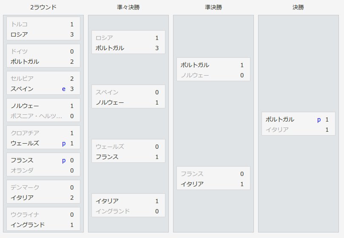Click the 'e' extra-time marker next to スペイン
Viewport: 344px width, 238px height.
[64, 89]
